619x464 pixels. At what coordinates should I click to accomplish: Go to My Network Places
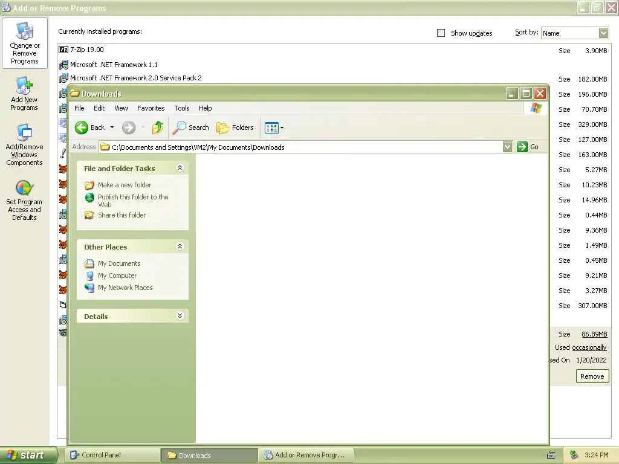[125, 288]
